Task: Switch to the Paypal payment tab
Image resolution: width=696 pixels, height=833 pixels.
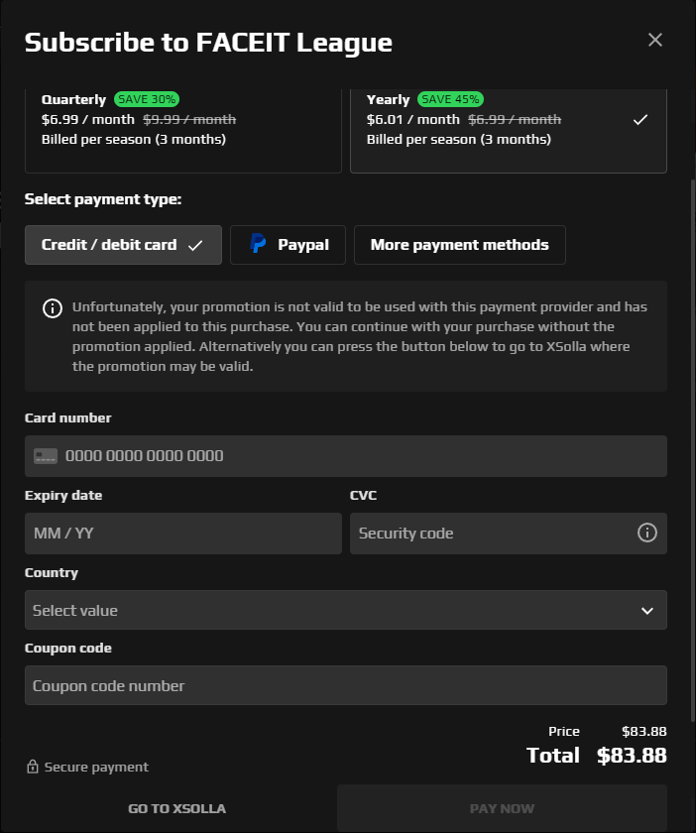Action: [x=288, y=244]
